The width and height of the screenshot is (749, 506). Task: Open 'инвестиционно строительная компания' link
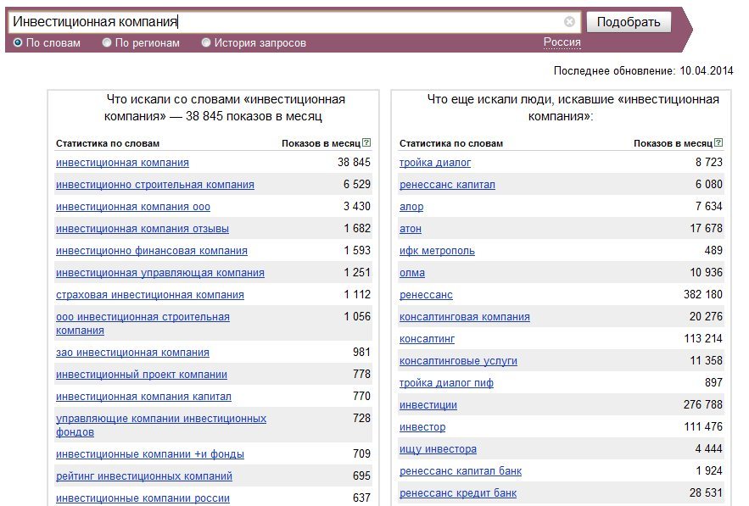(154, 185)
